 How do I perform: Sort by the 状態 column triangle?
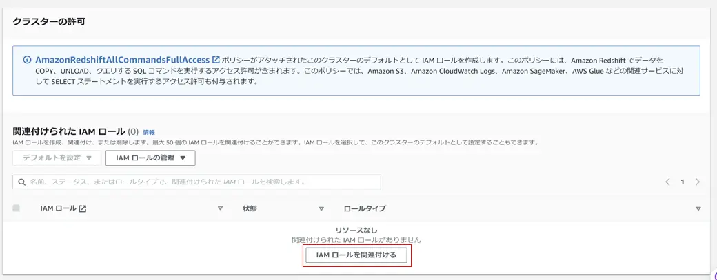click(321, 208)
